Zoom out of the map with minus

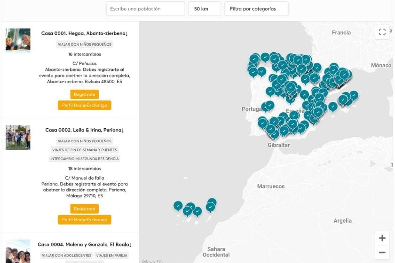[382, 252]
